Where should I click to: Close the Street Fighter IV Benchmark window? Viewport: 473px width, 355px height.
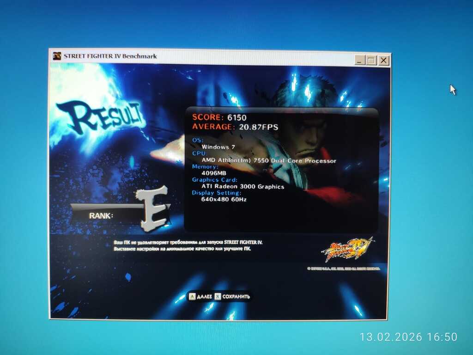pyautogui.click(x=383, y=61)
